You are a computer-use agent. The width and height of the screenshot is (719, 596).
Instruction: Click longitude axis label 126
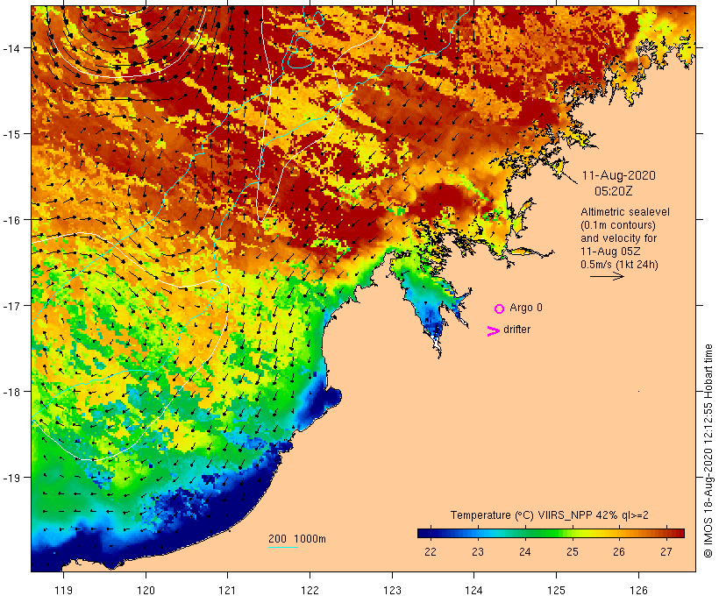[638, 590]
